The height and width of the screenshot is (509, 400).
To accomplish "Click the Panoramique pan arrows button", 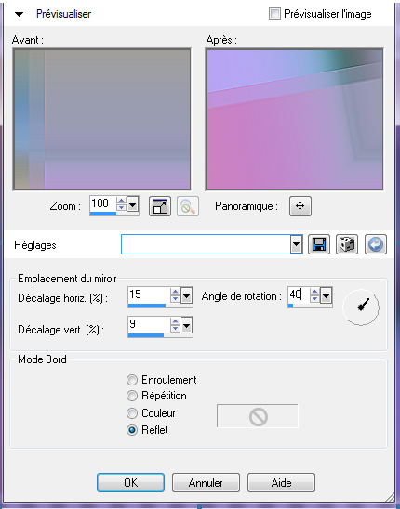I will [300, 206].
